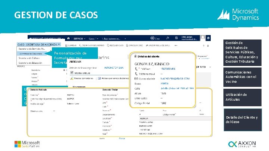Toggle the Mostrar artículo checkbox

pos(72,73)
